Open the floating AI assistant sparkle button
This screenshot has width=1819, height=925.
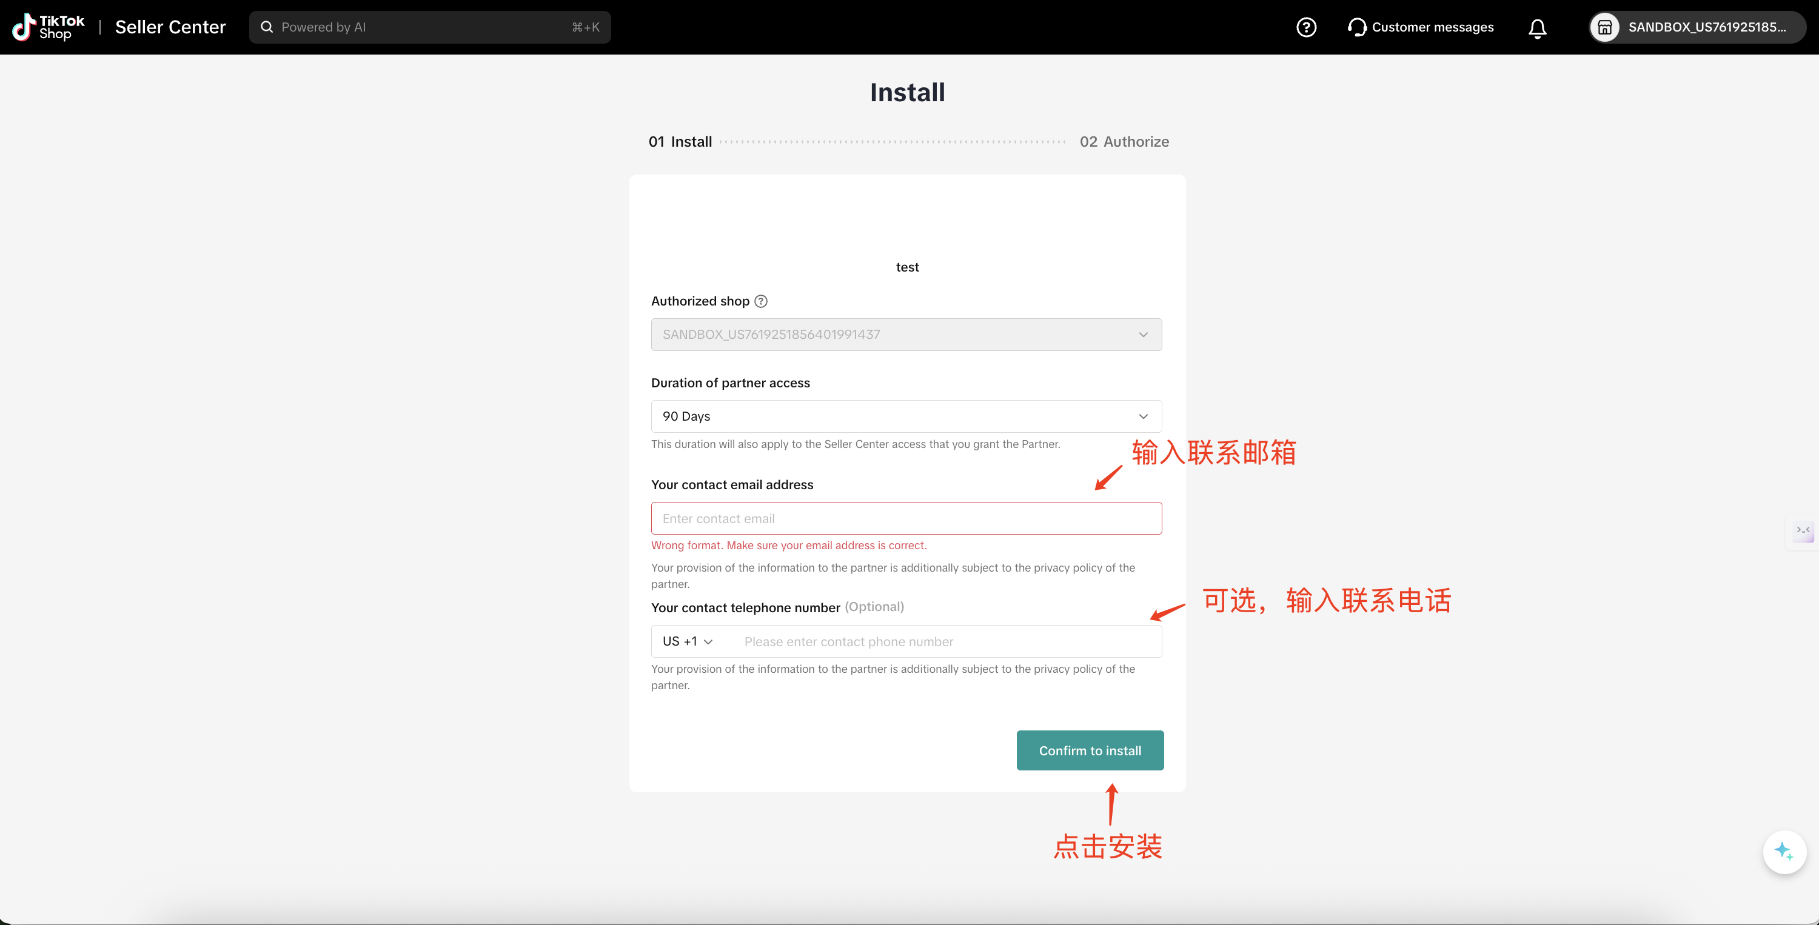coord(1784,852)
